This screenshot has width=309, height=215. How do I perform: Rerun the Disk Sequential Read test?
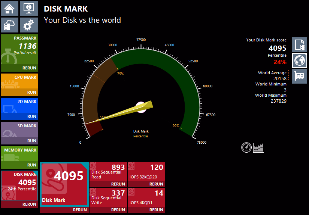click(118, 184)
